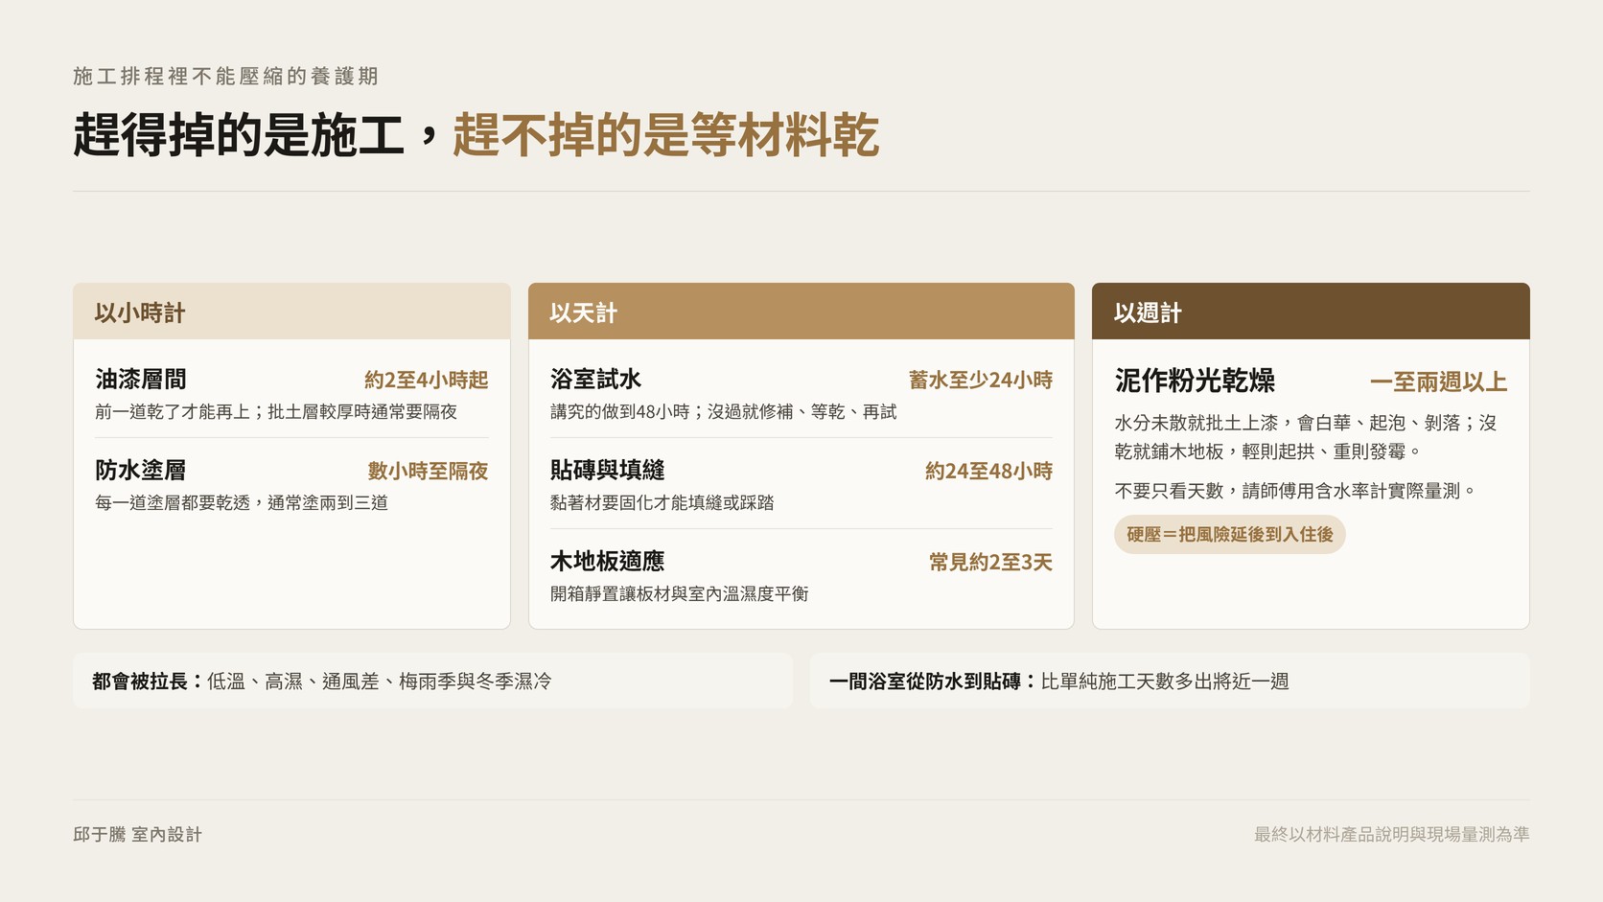This screenshot has width=1603, height=902.
Task: Click the description 前一道乾了才能再上
Action: (x=173, y=412)
